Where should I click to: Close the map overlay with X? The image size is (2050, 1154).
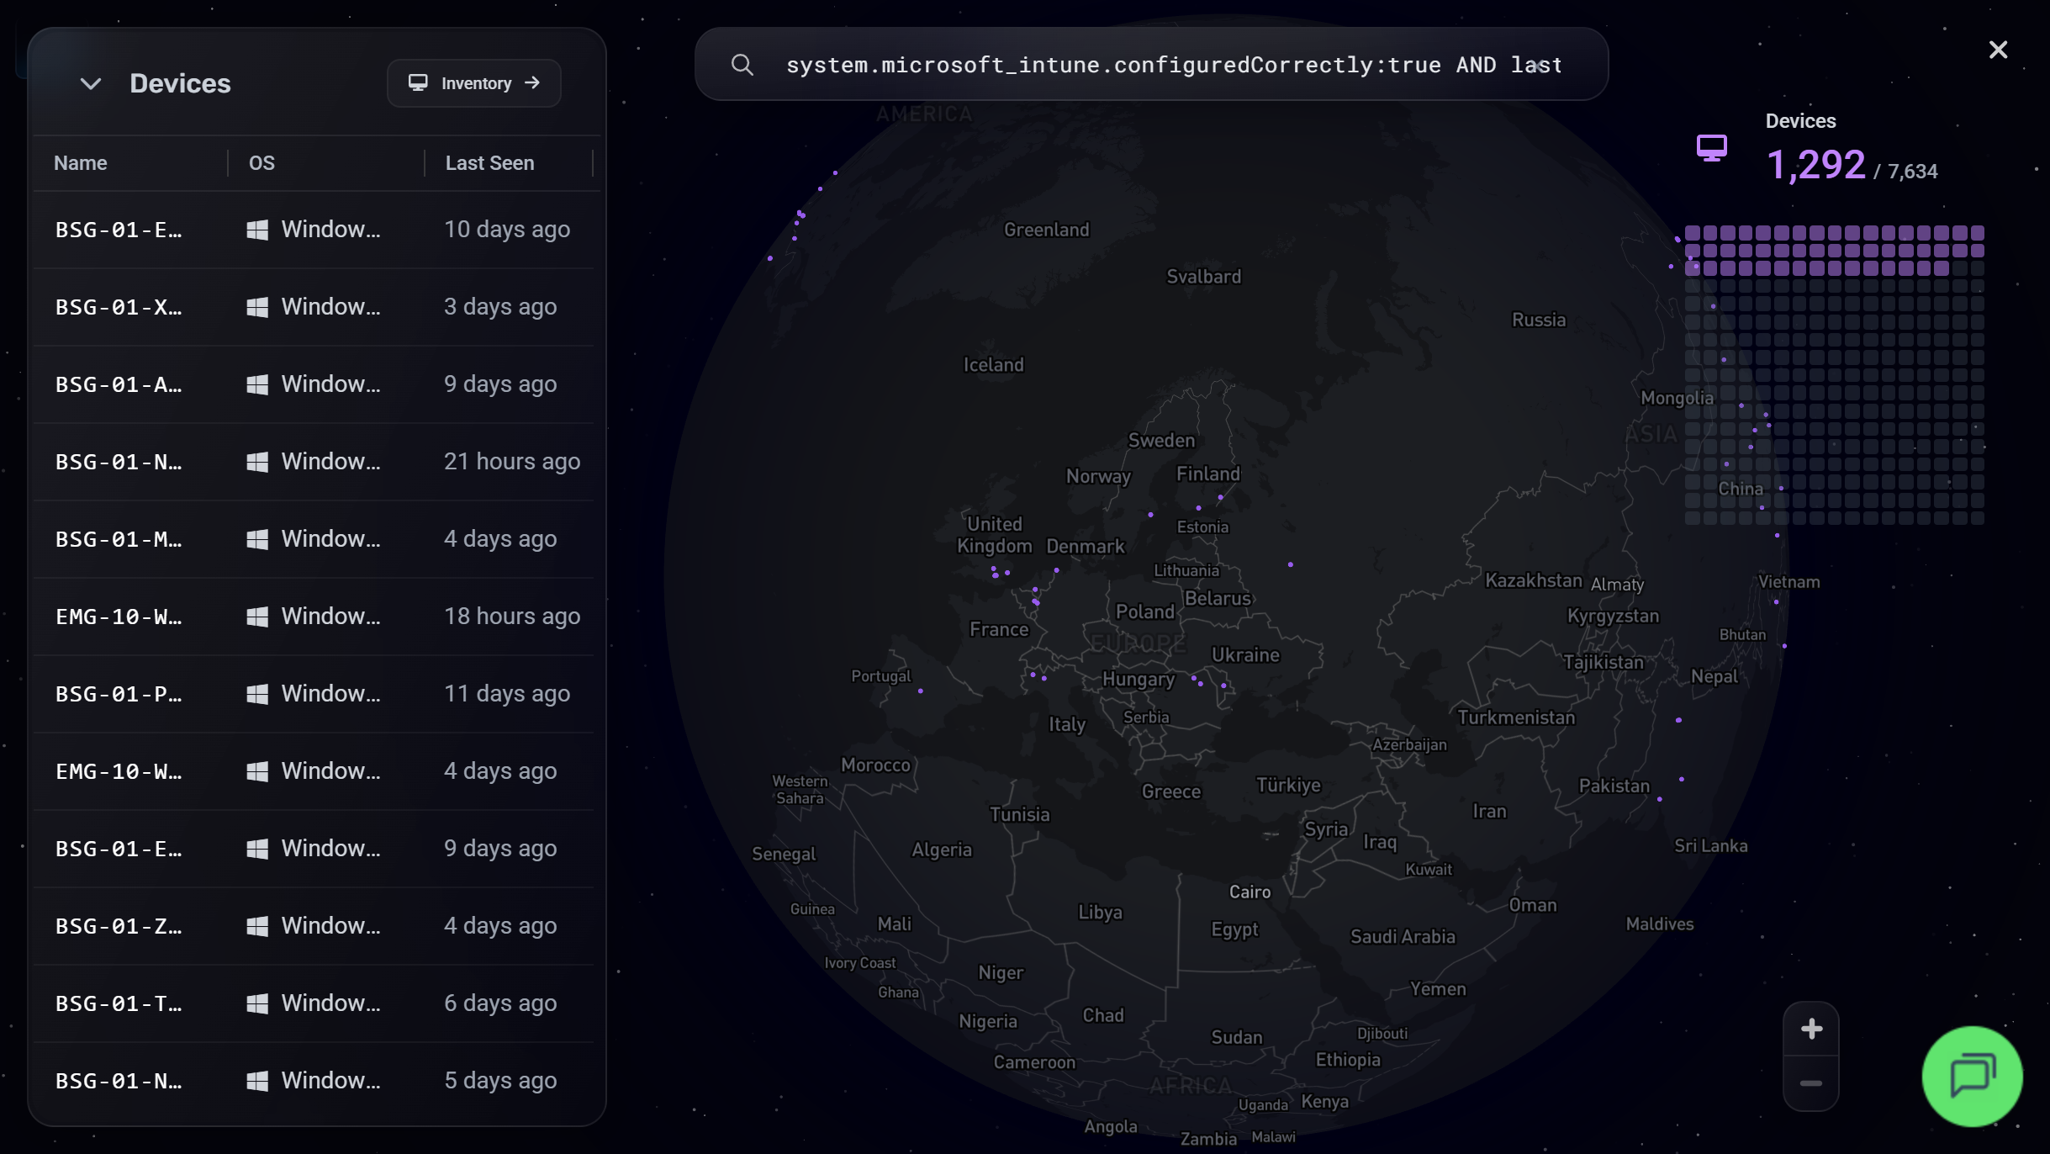1998,50
